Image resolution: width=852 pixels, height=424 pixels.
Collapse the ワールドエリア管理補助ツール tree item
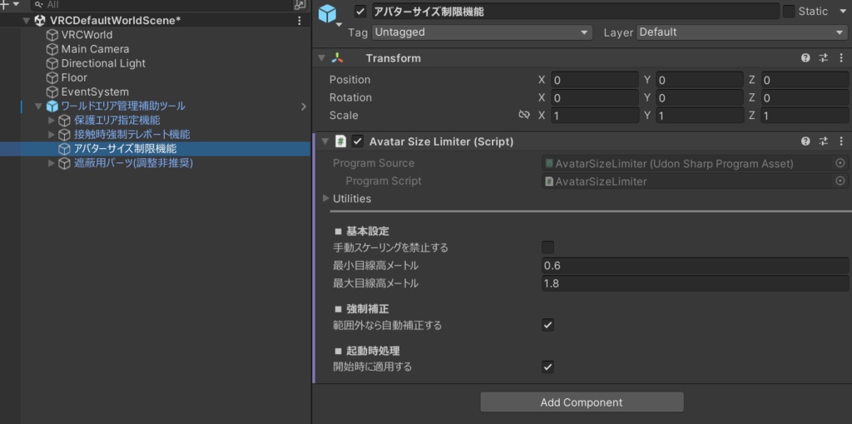point(38,106)
